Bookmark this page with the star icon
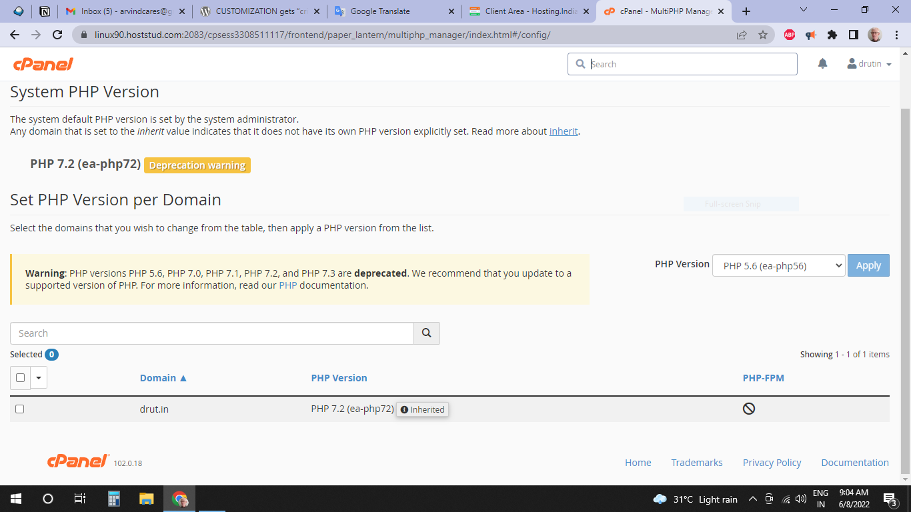Image resolution: width=911 pixels, height=512 pixels. [x=763, y=35]
